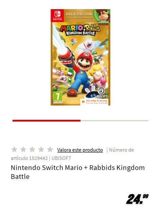Viewport: 161px width, 207px height.
Task: Click the 24.99 price tag
Action: [137, 199]
